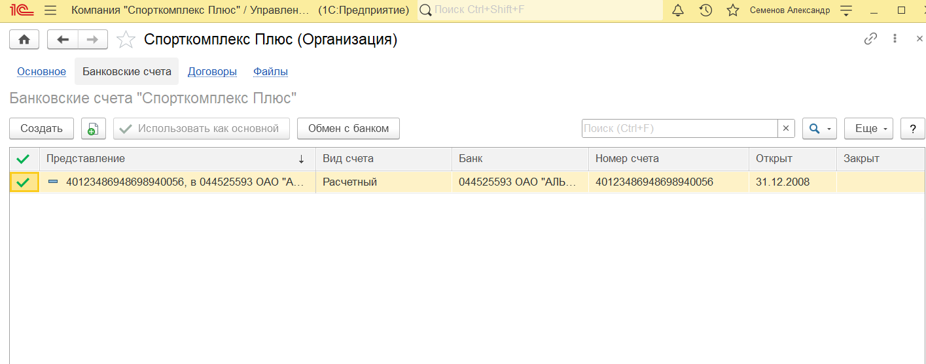Image resolution: width=926 pixels, height=364 pixels.
Task: Click the Вид счета column header
Action: pyautogui.click(x=383, y=159)
